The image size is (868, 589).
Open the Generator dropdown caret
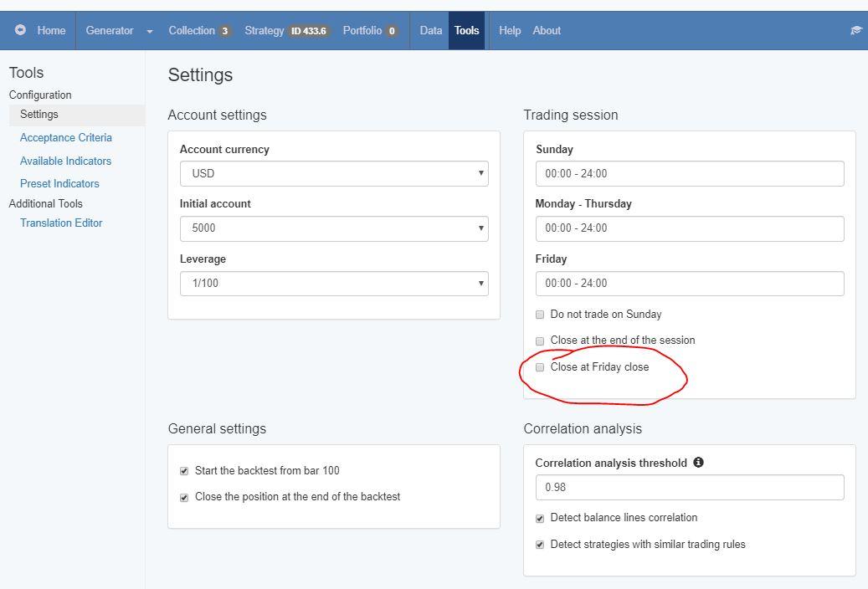click(x=150, y=31)
